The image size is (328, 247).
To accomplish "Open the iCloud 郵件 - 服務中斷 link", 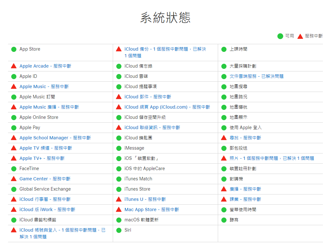I will [148, 96].
